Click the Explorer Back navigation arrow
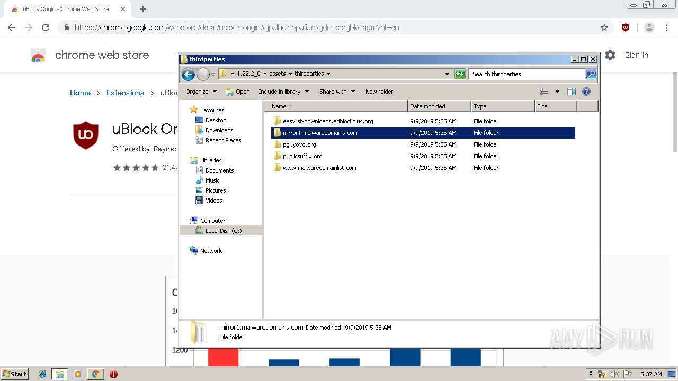678x381 pixels. tap(188, 74)
